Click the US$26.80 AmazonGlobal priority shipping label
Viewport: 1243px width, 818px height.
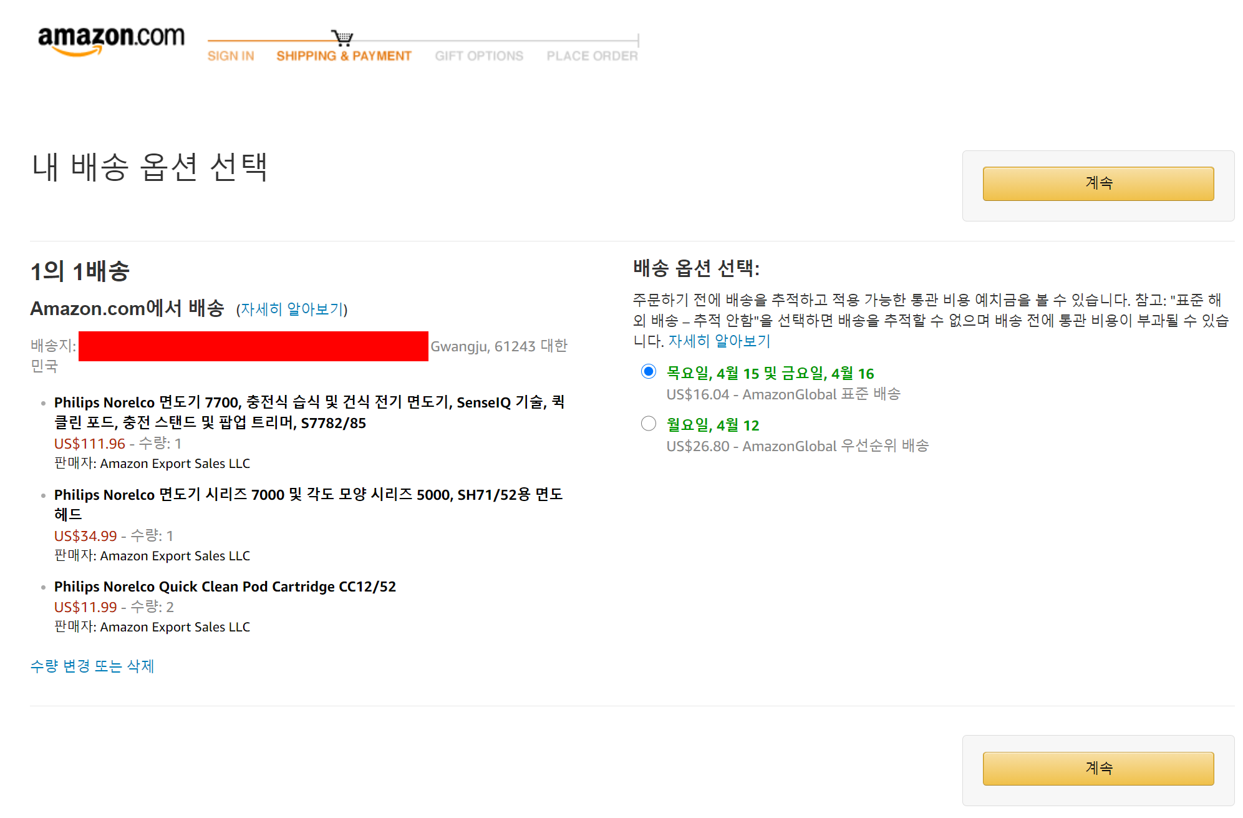point(797,446)
